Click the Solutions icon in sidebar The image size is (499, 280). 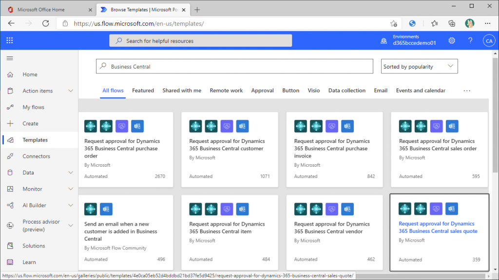pos(10,245)
